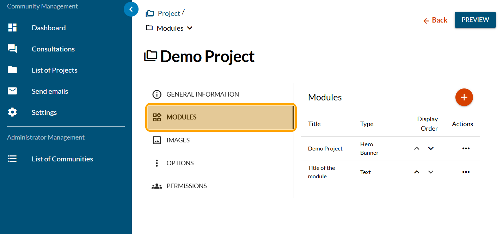The height and width of the screenshot is (234, 503).
Task: Click the List of Communities list icon
Action: pyautogui.click(x=12, y=159)
